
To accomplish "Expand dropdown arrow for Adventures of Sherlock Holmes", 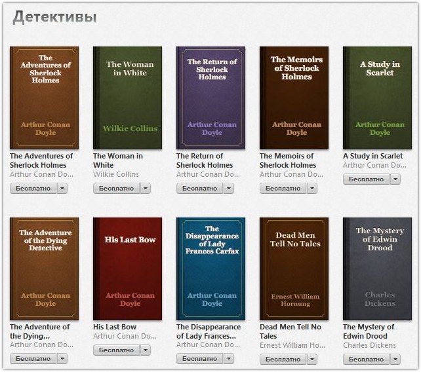I will (62, 188).
